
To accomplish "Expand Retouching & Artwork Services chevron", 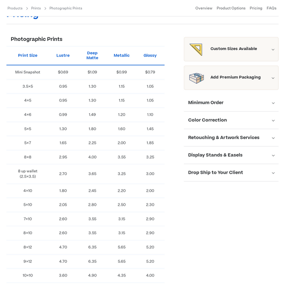I will tap(273, 138).
